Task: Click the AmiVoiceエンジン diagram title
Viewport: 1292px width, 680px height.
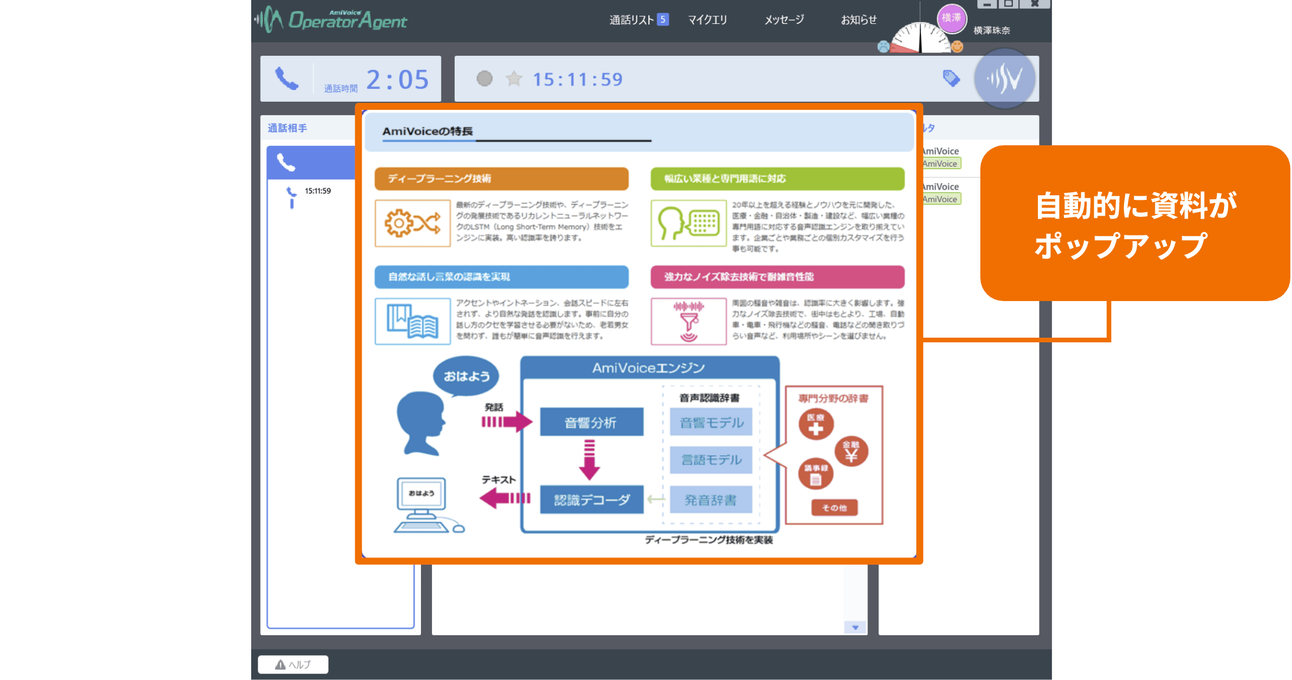Action: [649, 368]
